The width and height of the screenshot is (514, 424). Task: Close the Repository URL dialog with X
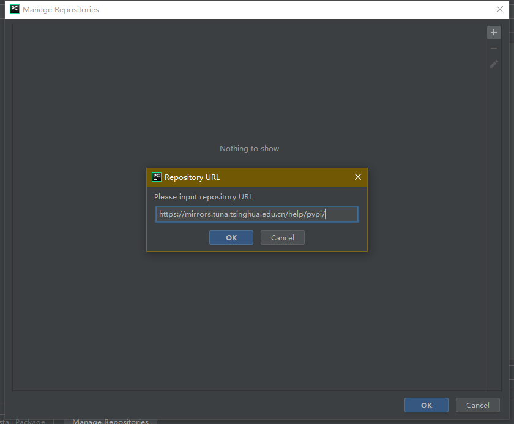358,177
